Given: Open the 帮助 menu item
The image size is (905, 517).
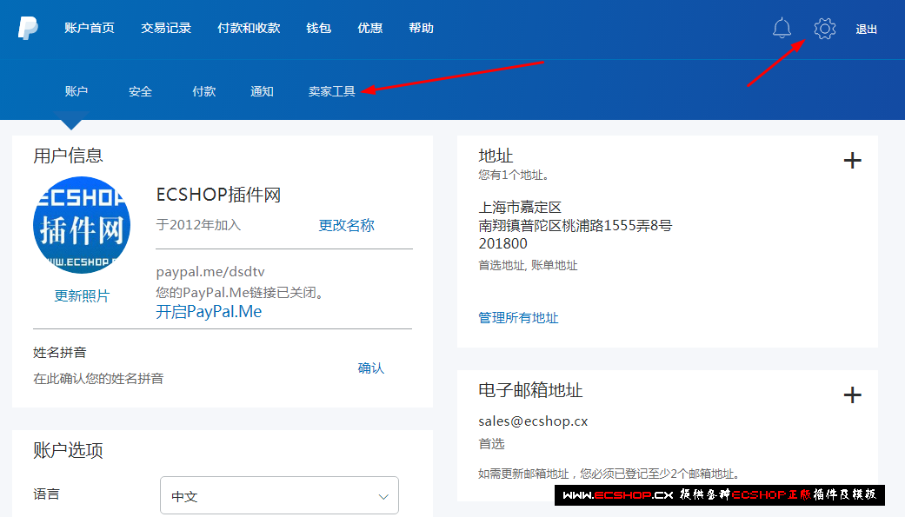Looking at the screenshot, I should [x=422, y=28].
